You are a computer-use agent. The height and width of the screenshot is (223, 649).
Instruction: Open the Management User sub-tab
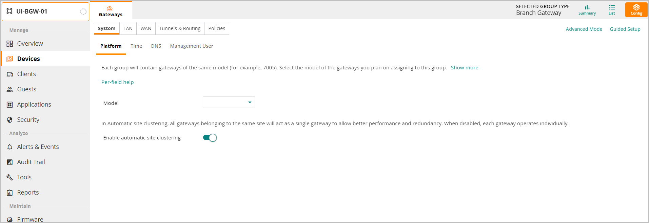pos(191,46)
